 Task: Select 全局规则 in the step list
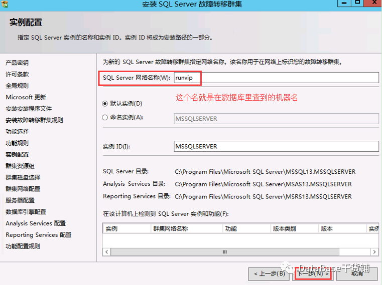click(x=17, y=86)
